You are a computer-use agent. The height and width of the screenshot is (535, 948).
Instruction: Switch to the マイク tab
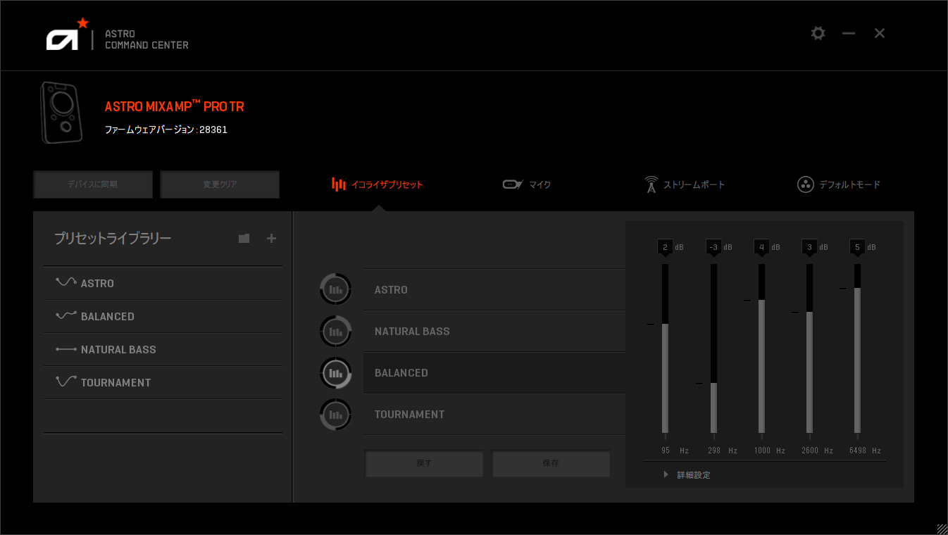pyautogui.click(x=527, y=184)
